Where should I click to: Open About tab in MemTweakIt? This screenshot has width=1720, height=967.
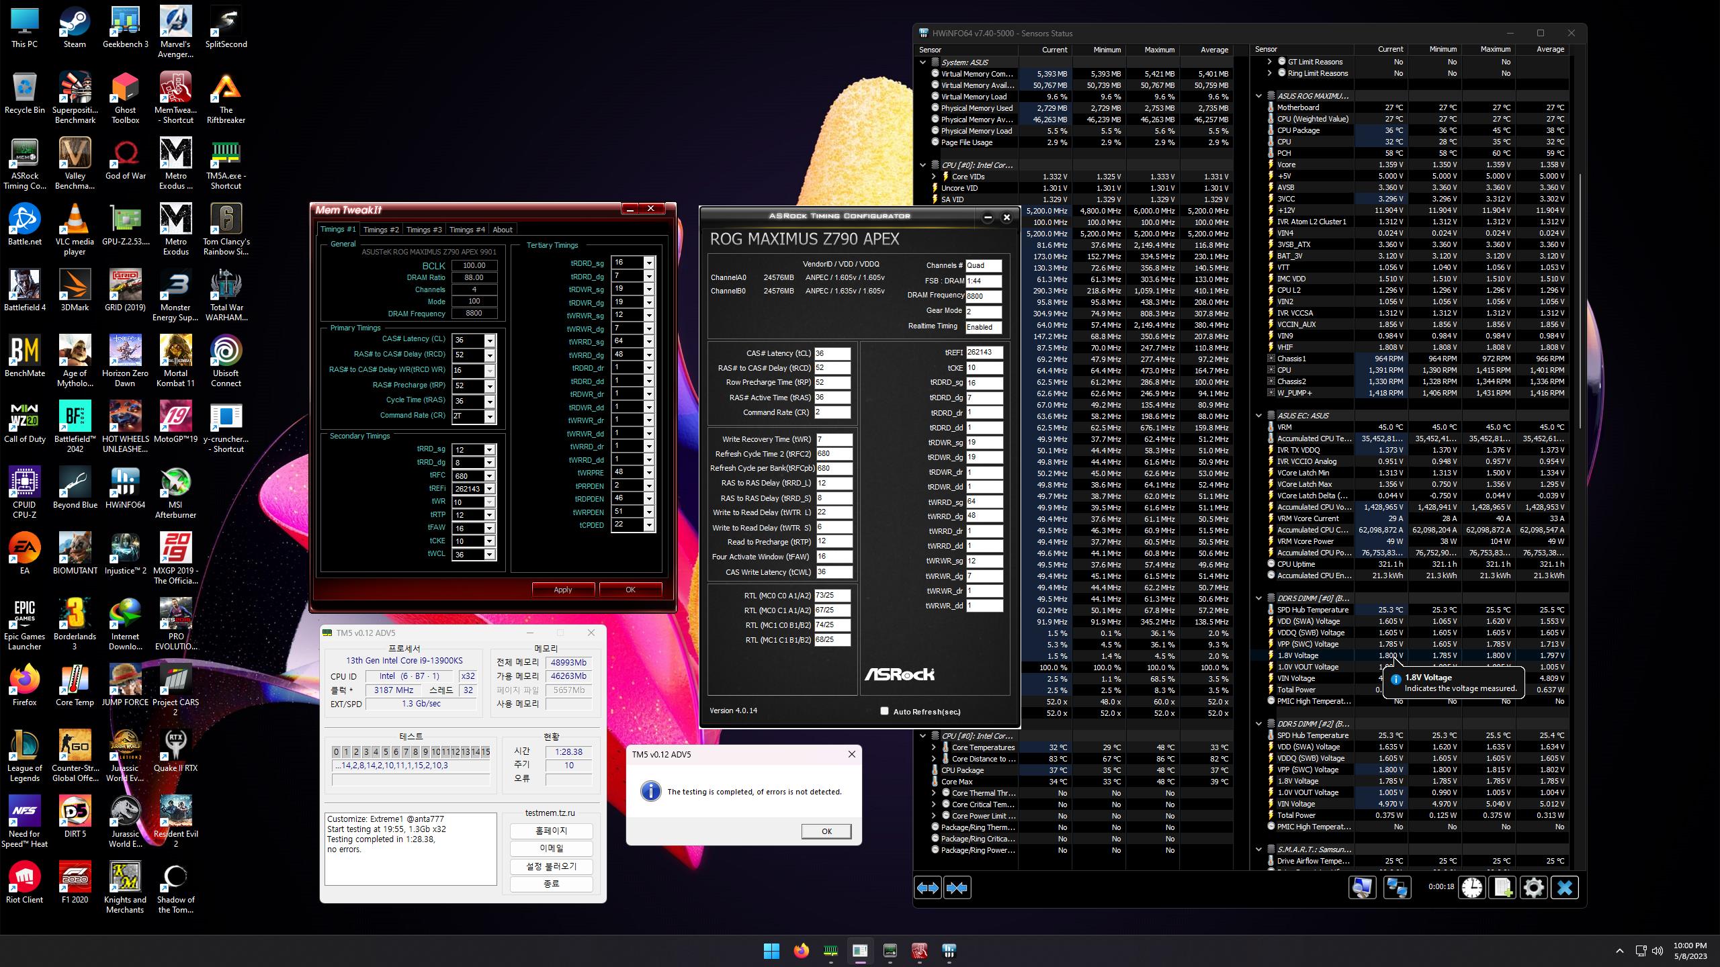tap(503, 230)
